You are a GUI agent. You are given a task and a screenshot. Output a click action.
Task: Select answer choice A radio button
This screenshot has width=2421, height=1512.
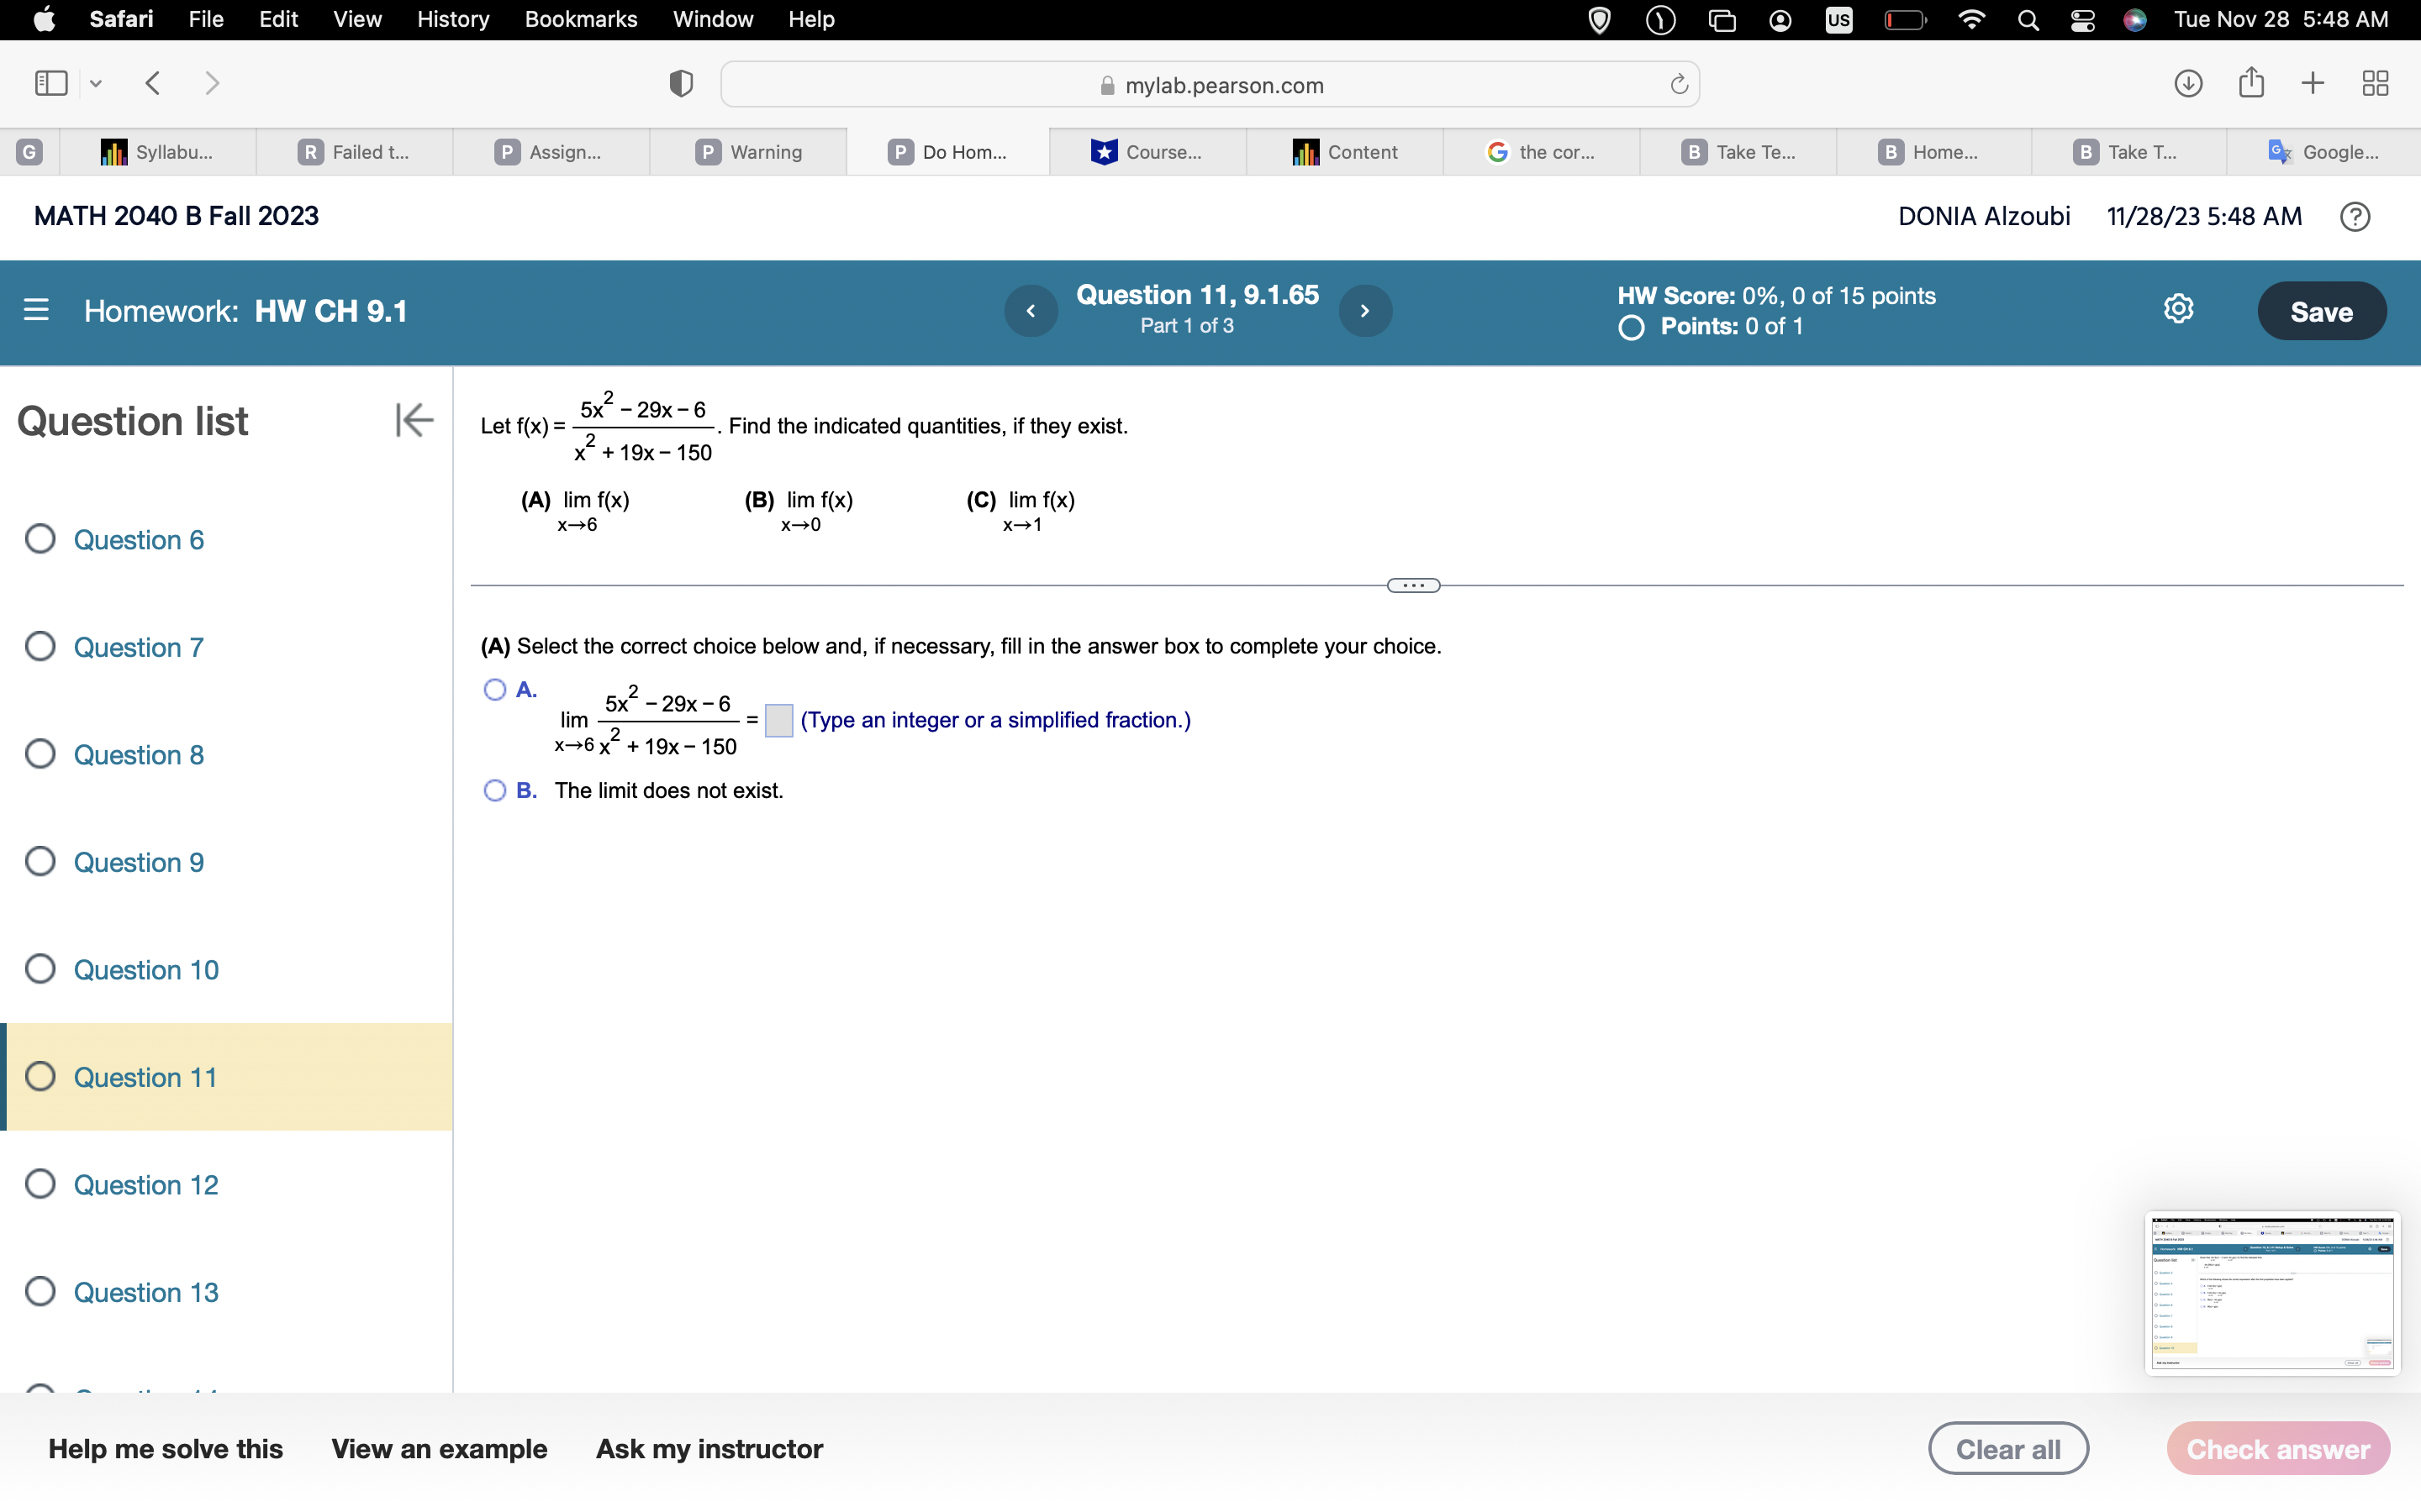[x=494, y=690]
